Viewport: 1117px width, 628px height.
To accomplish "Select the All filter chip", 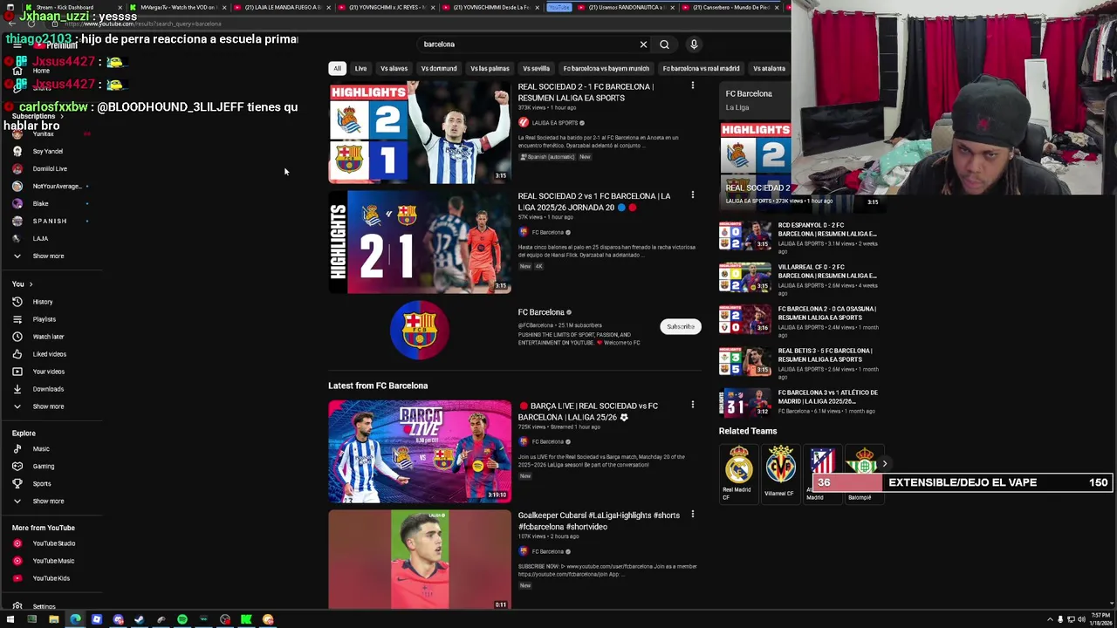I will 337,68.
